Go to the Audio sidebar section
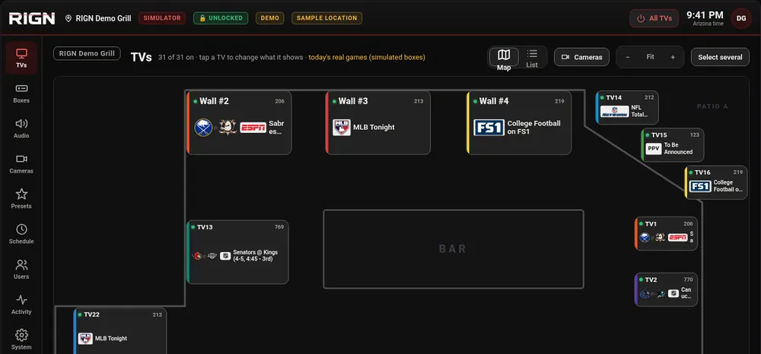Screen dimensions: 761x354 point(21,129)
